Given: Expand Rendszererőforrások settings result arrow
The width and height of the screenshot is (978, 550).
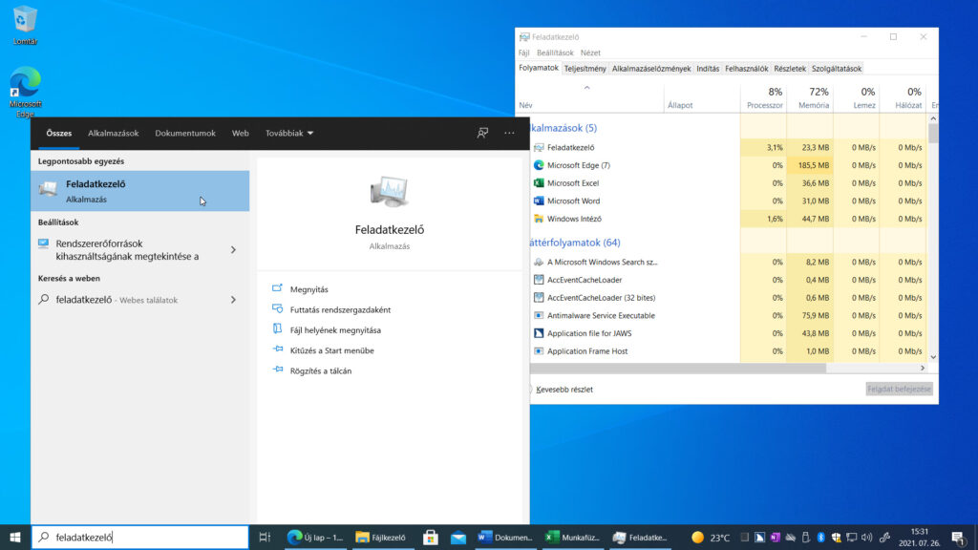Looking at the screenshot, I should pyautogui.click(x=233, y=249).
